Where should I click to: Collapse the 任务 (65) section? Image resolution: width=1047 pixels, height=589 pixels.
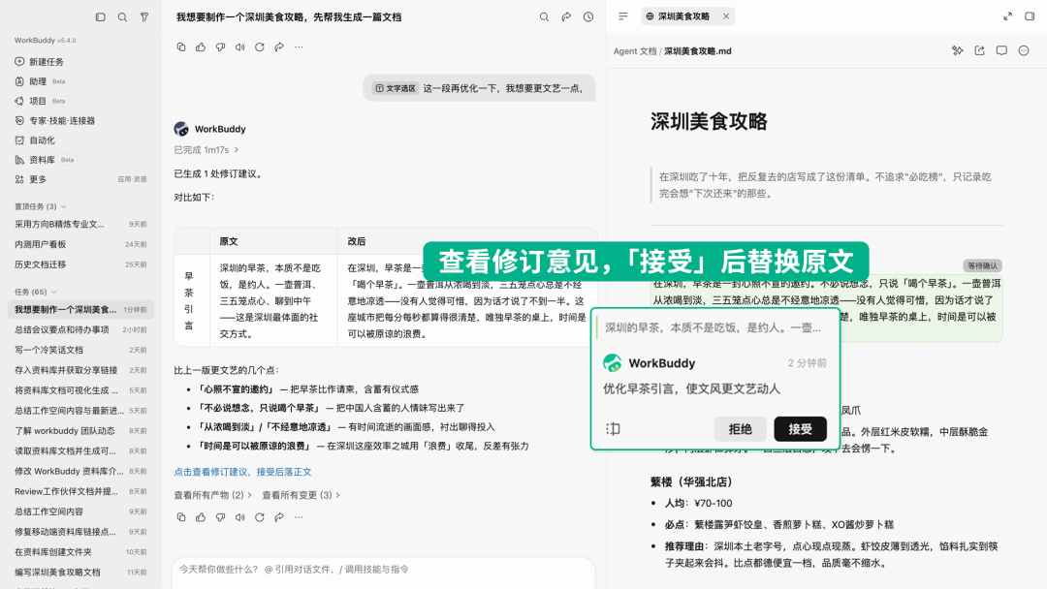36,293
